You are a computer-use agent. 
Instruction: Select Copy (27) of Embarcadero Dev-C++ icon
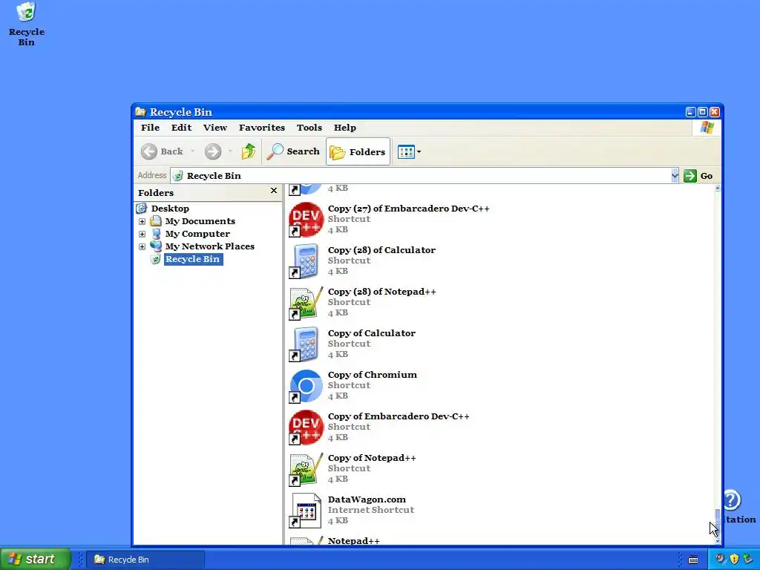[x=306, y=219]
